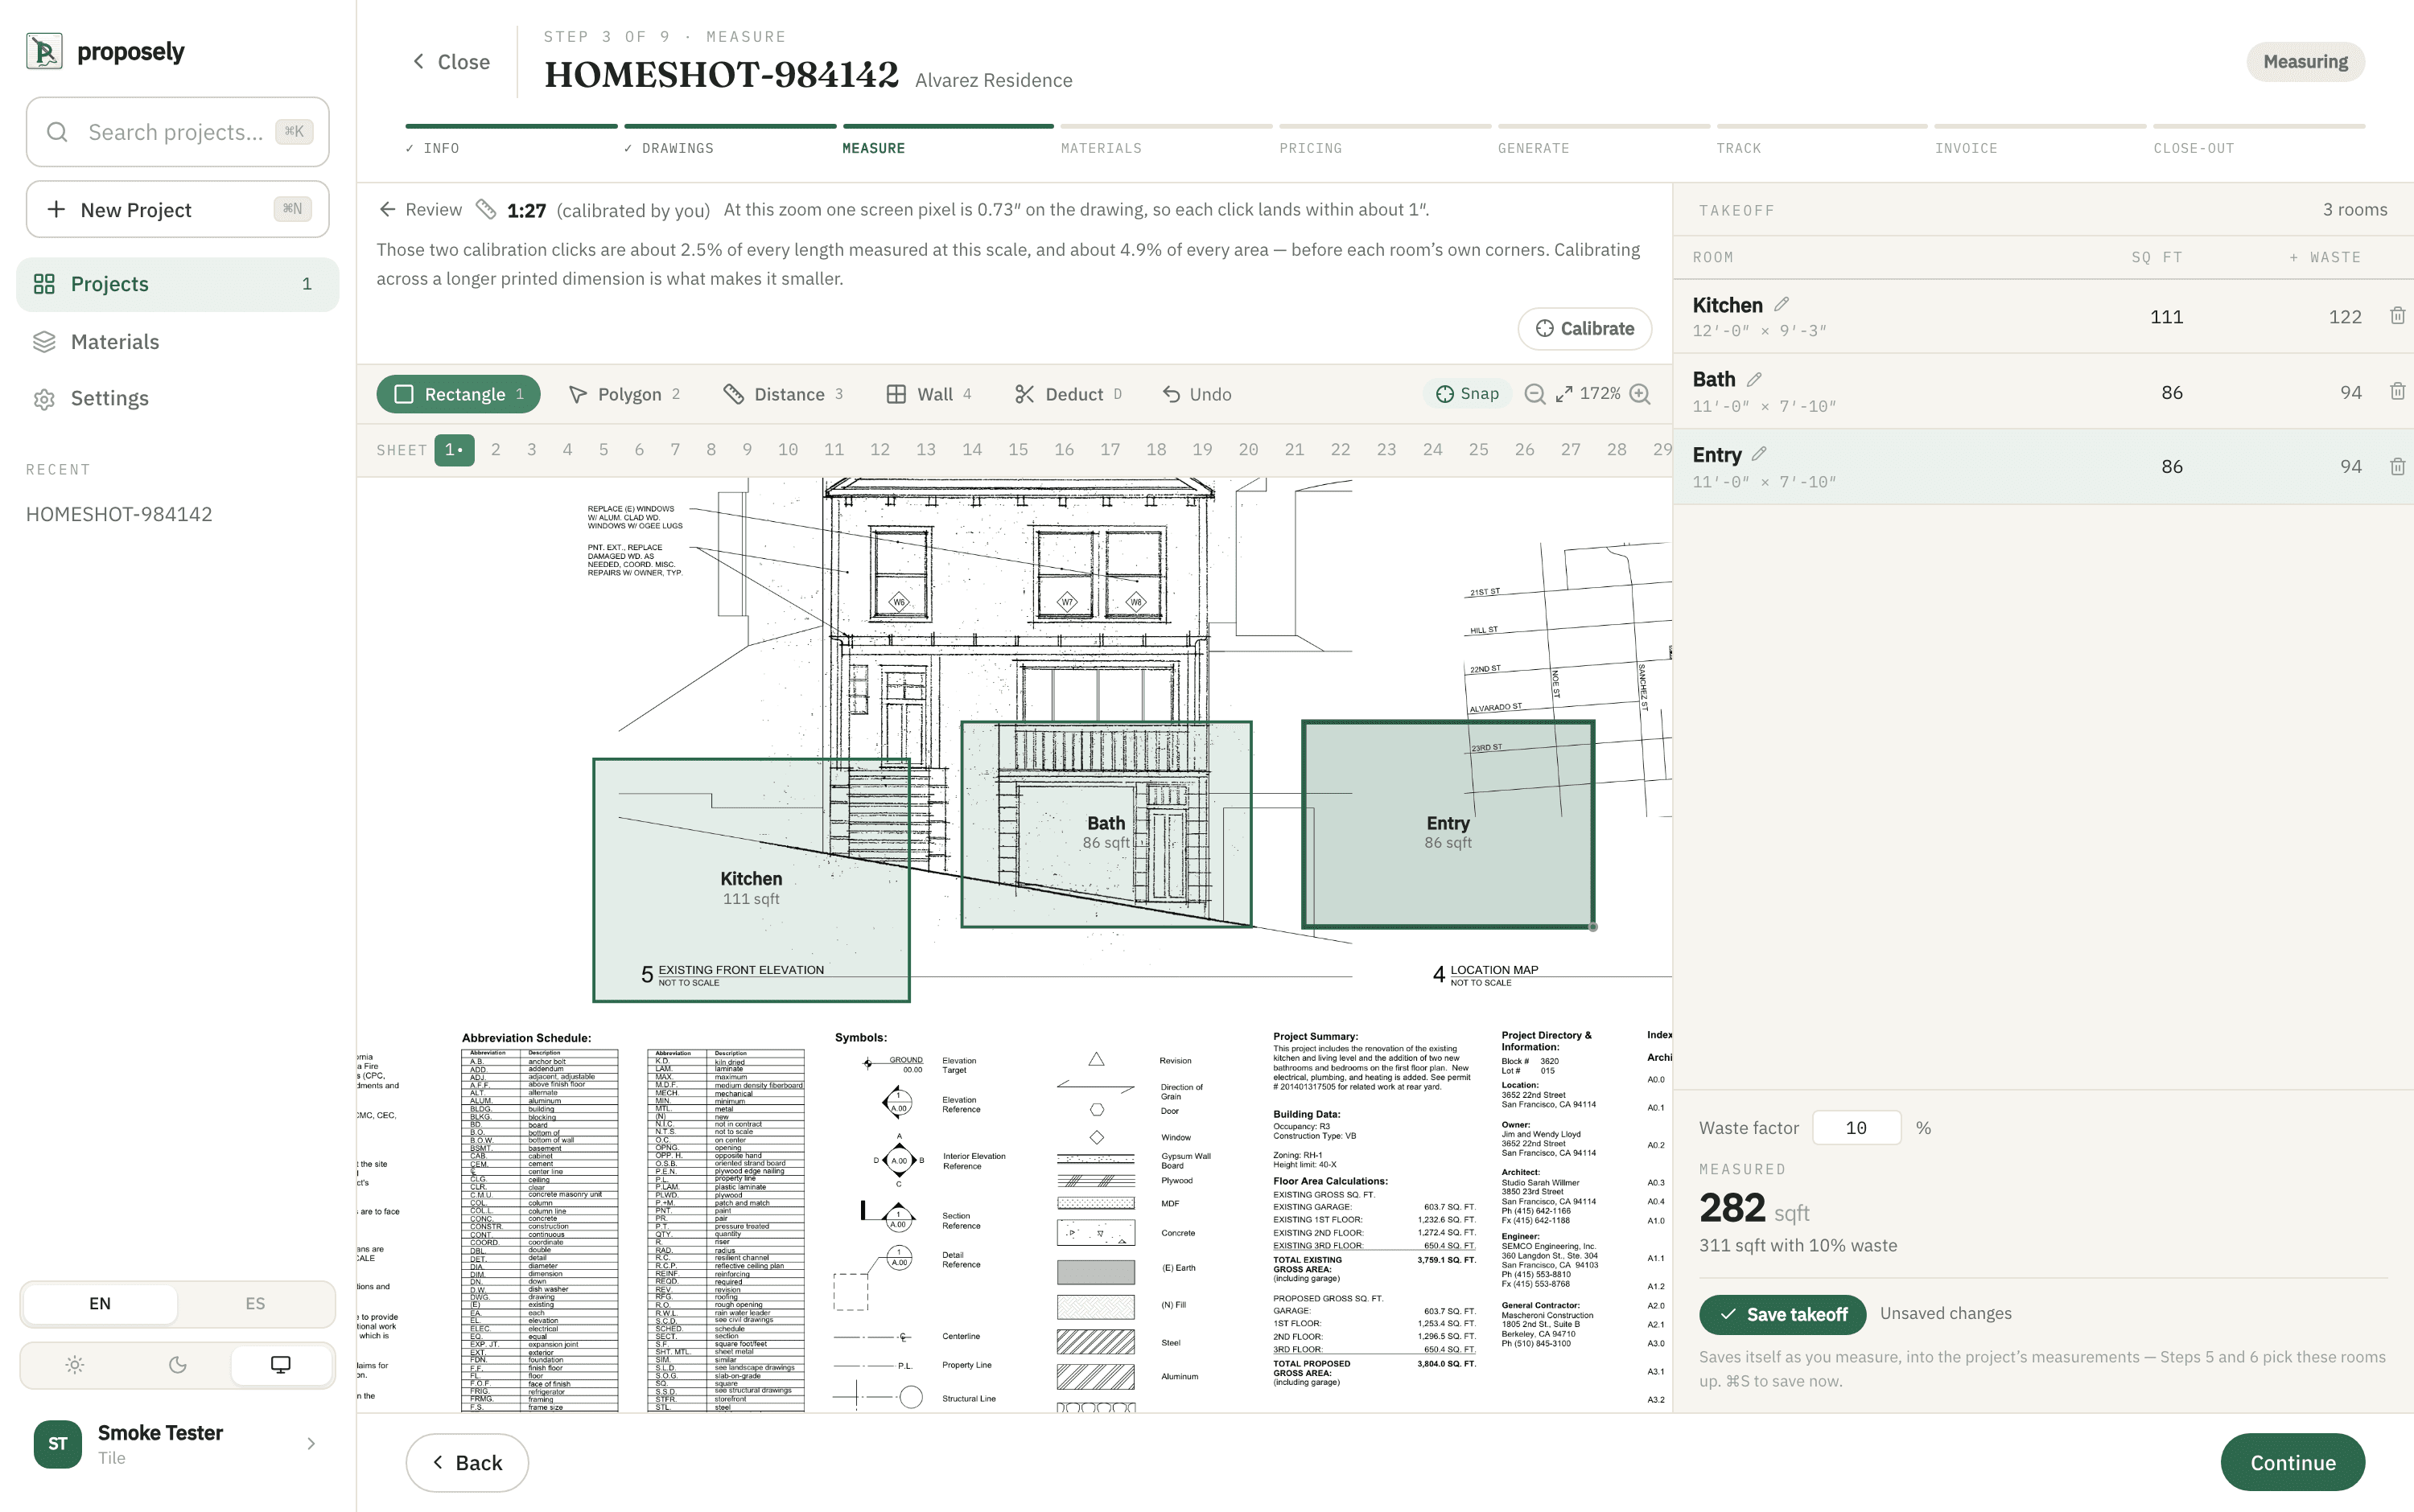Select the Rectangle measuring tool
This screenshot has width=2414, height=1512.
point(458,394)
